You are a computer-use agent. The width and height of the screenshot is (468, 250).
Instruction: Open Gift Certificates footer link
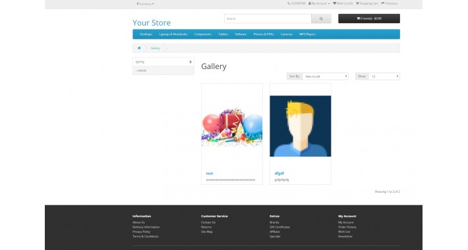pyautogui.click(x=279, y=227)
